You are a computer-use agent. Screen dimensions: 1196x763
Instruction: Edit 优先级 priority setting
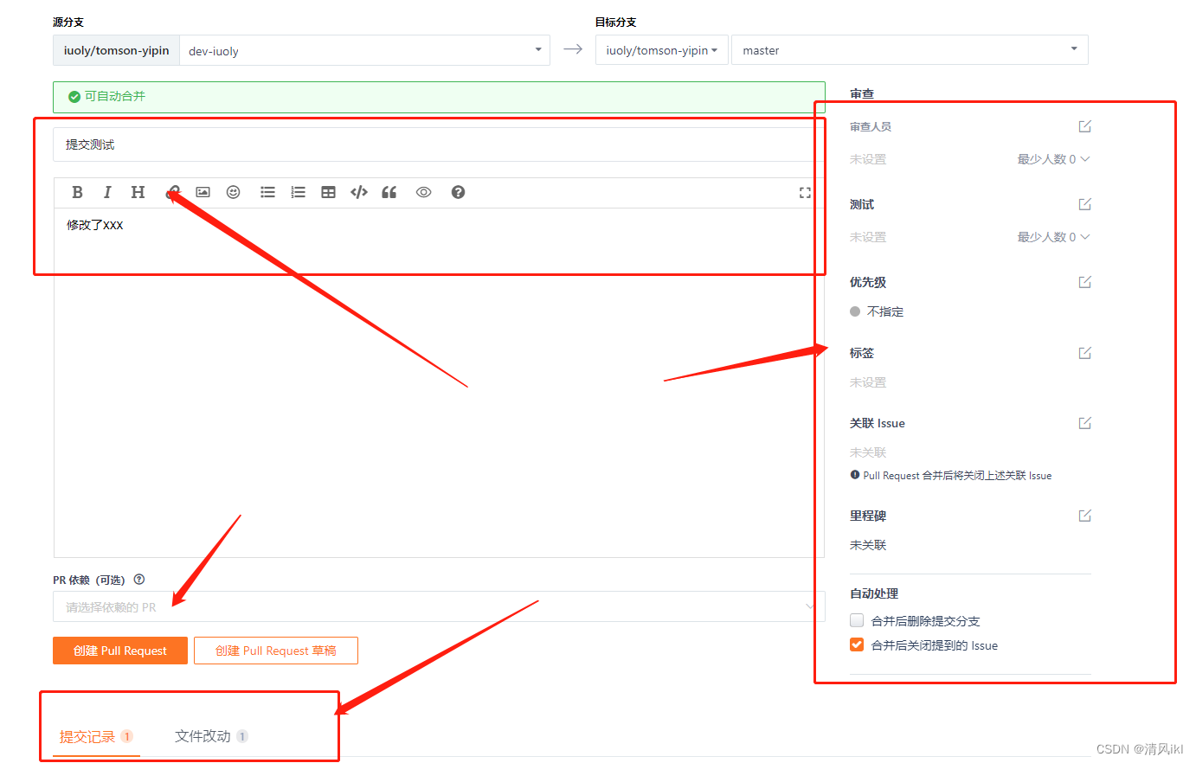tap(1085, 282)
